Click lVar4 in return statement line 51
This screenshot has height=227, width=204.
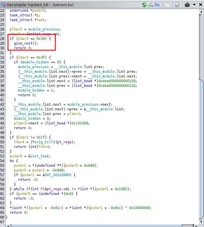tap(44, 147)
